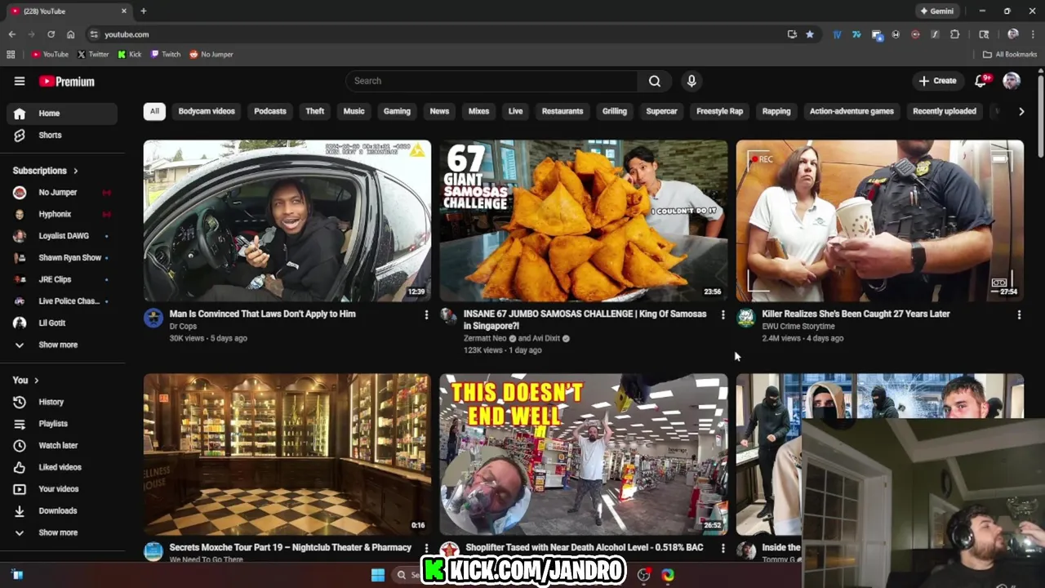Filter by the Gaming chip
Screen dimensions: 1045x588
click(397, 111)
